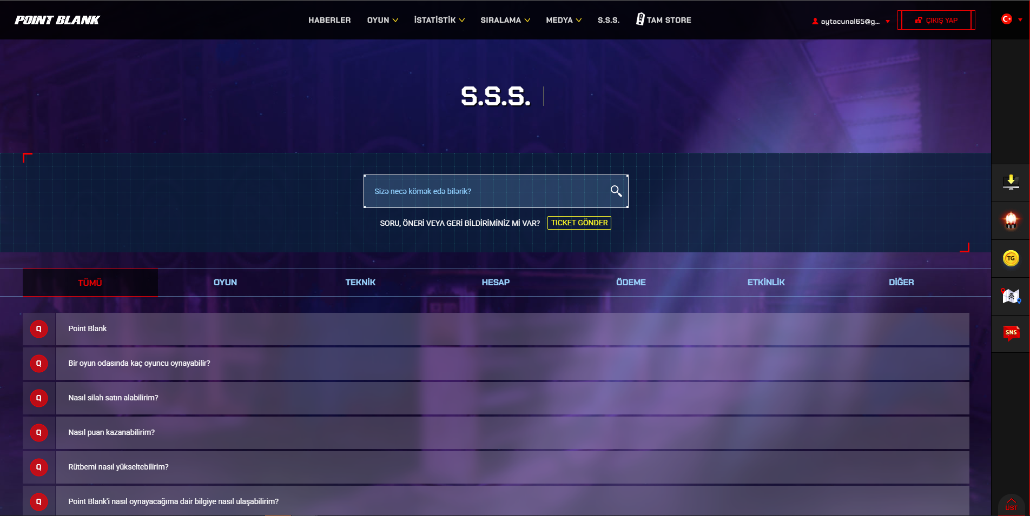The image size is (1030, 516).
Task: Expand the OYUN navigation dropdown
Action: 382,20
